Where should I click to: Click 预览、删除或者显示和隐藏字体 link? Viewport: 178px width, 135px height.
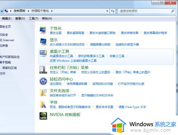(x=70, y=107)
